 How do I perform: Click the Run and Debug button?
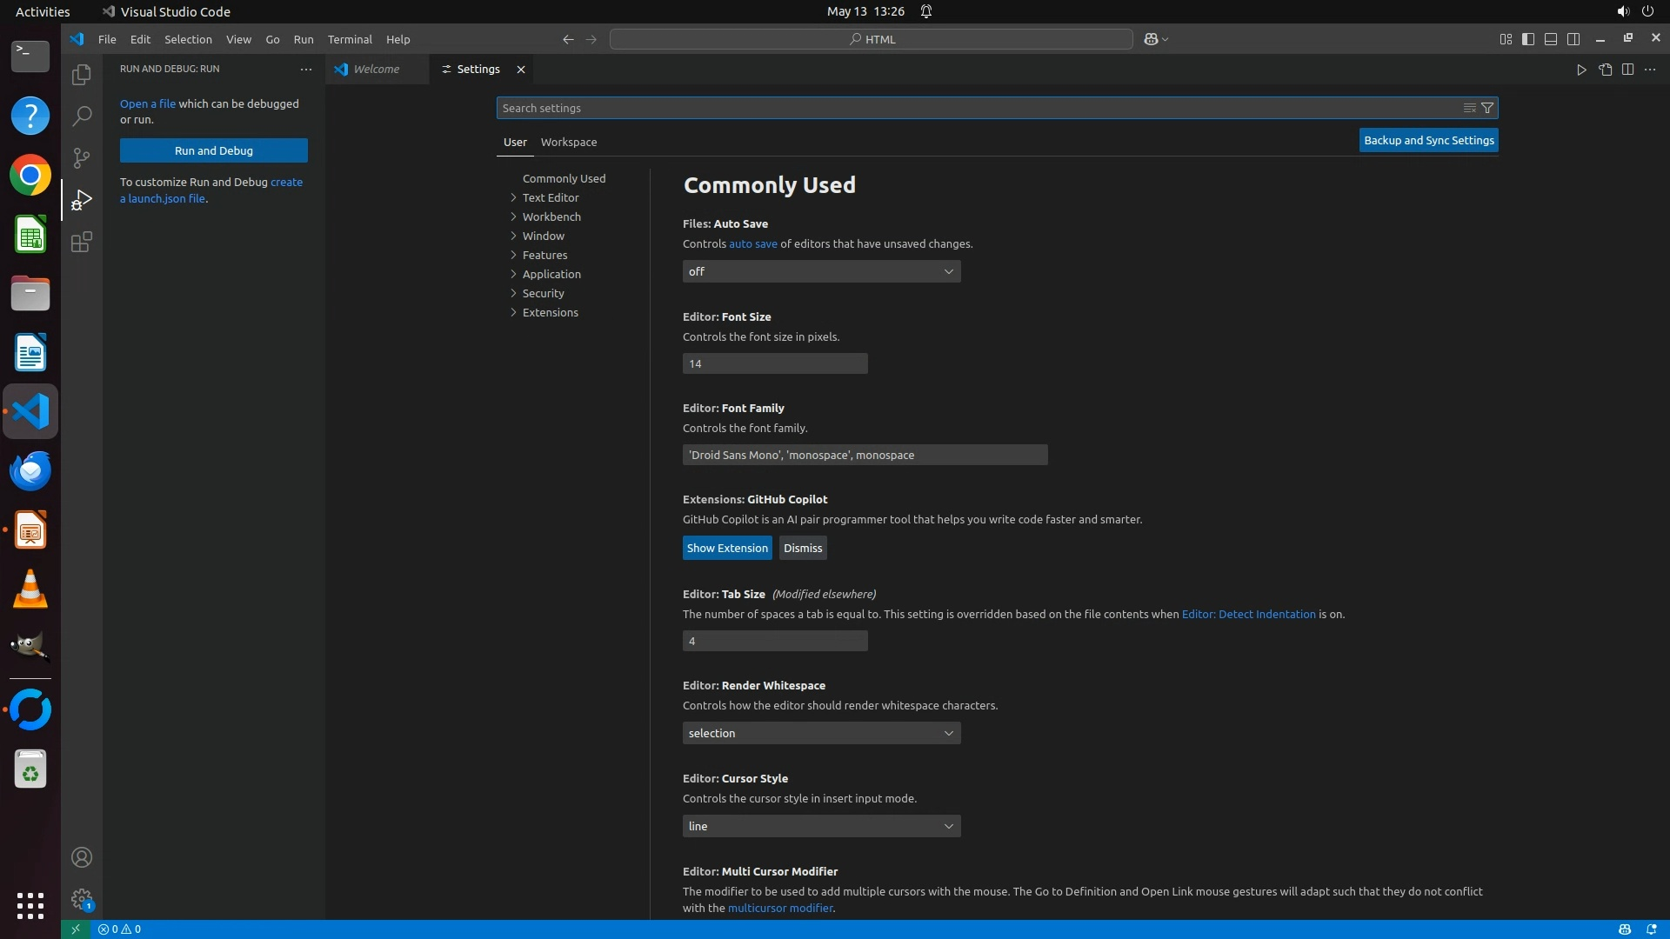tap(213, 150)
